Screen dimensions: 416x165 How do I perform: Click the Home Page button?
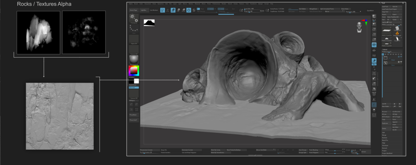[134, 10]
